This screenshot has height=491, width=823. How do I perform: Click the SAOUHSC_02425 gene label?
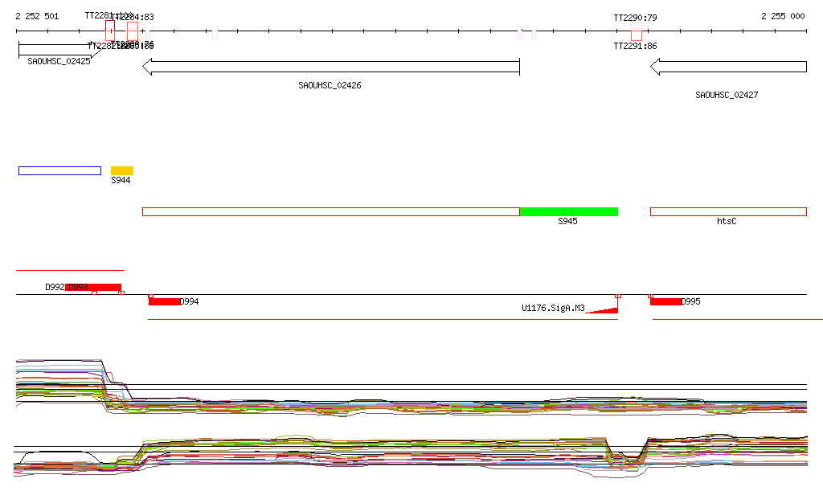coord(59,61)
